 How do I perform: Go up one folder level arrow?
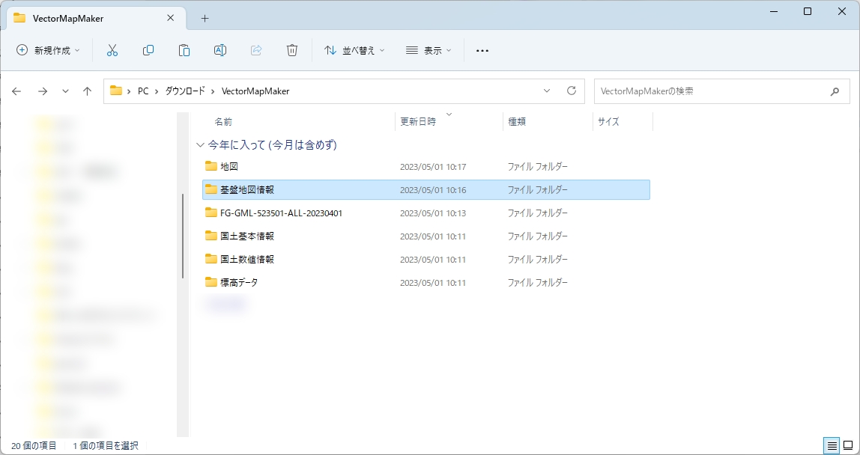87,91
